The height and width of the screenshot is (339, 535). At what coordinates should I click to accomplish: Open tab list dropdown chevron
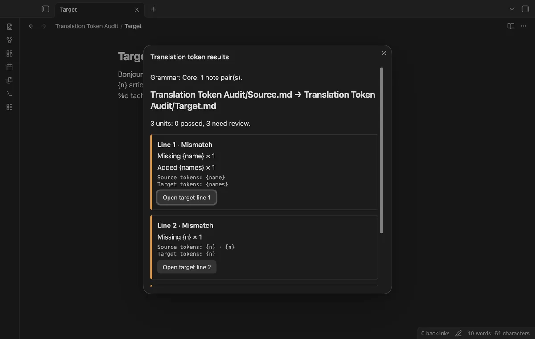click(x=512, y=9)
